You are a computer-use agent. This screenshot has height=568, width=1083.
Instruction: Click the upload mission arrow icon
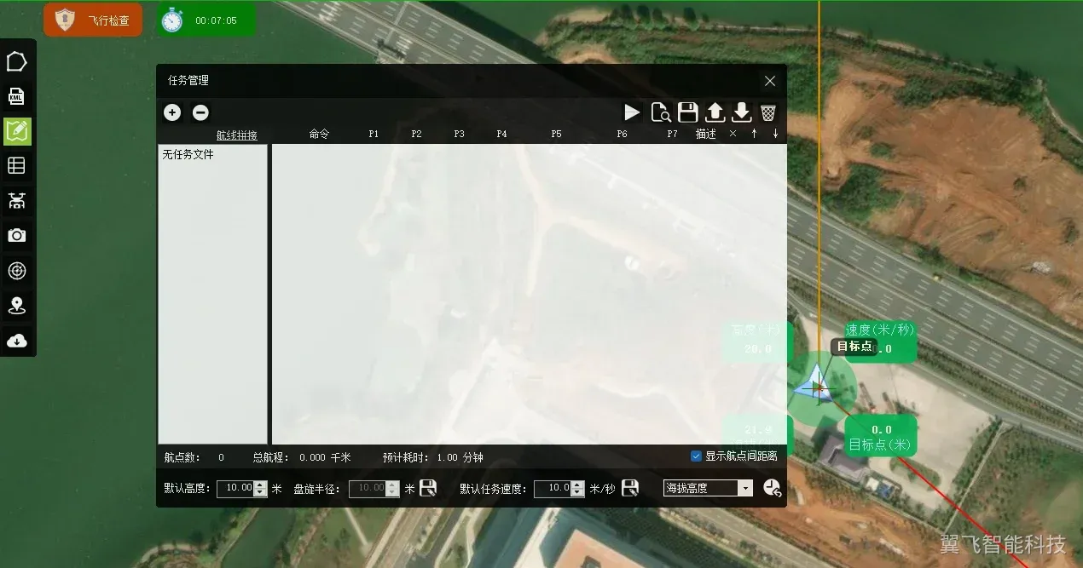(x=715, y=112)
